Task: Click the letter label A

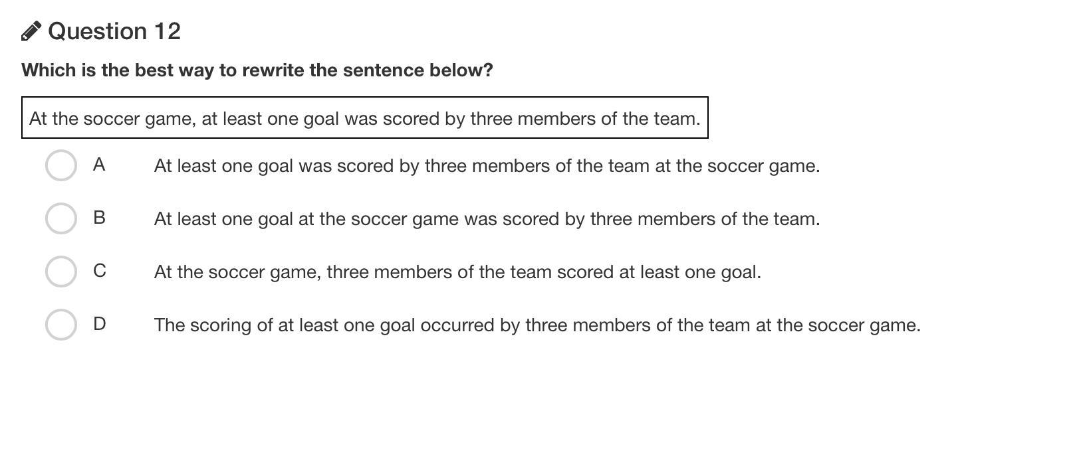Action: pyautogui.click(x=99, y=165)
